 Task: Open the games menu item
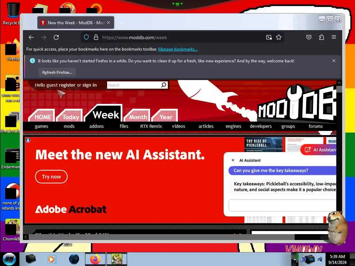42,126
